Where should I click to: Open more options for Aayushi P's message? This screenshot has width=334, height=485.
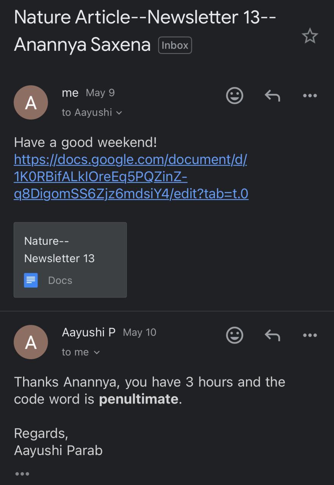click(x=310, y=335)
